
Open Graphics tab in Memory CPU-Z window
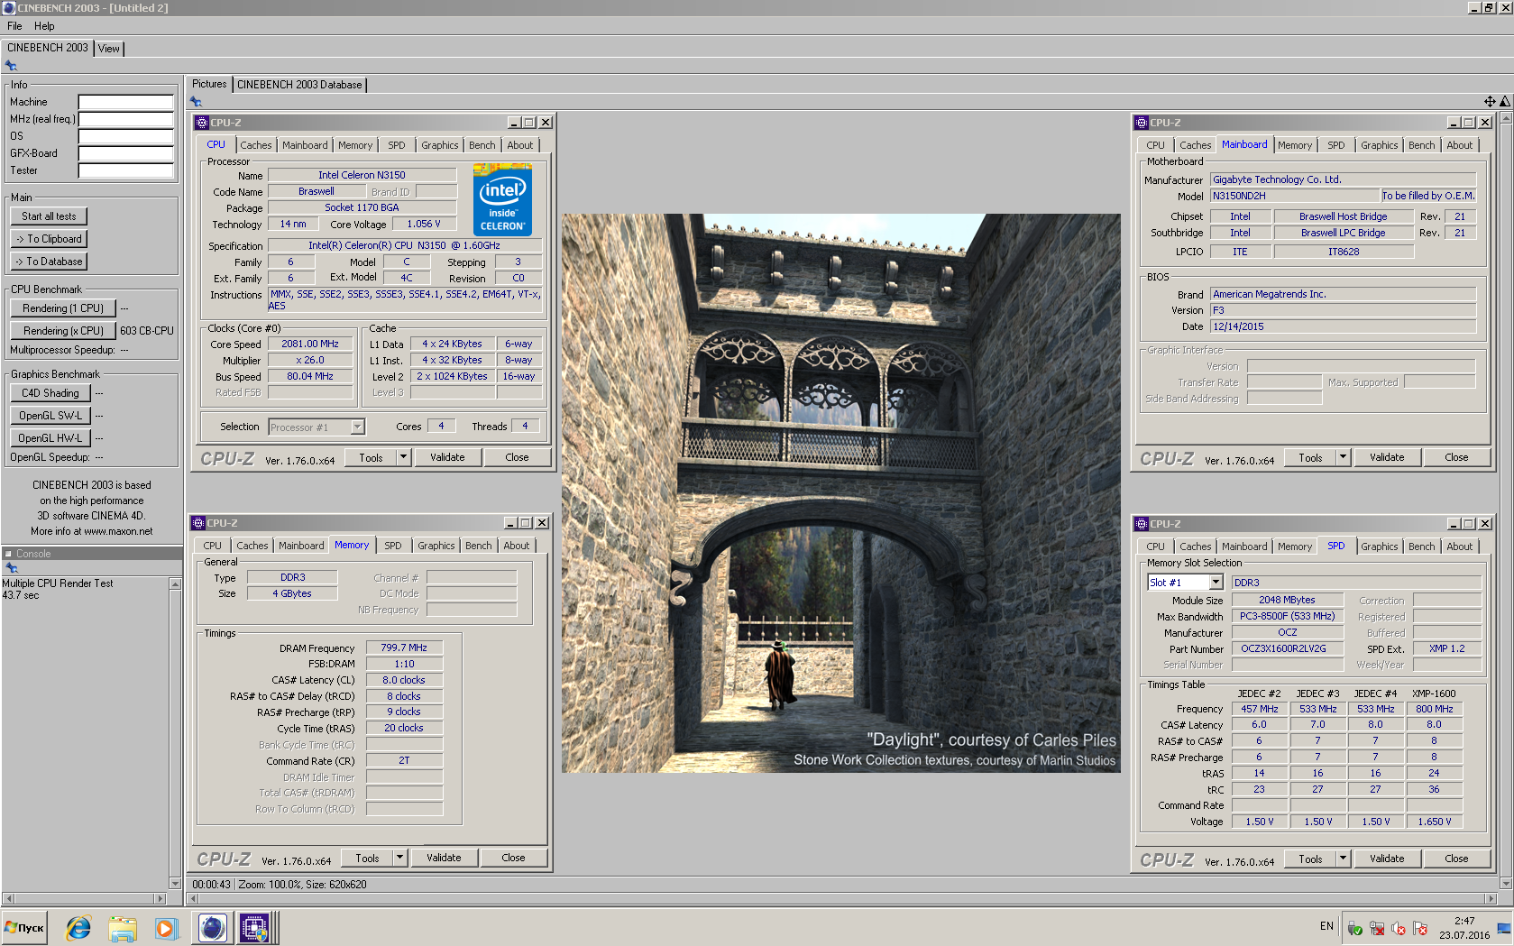click(436, 546)
